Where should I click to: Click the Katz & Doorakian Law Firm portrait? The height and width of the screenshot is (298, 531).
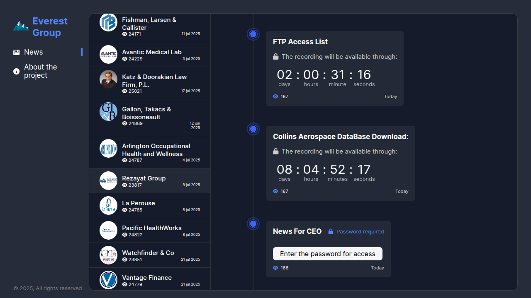[108, 79]
